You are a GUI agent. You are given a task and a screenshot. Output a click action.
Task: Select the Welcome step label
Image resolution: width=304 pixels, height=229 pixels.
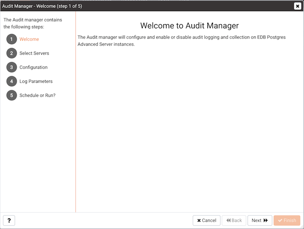[29, 39]
